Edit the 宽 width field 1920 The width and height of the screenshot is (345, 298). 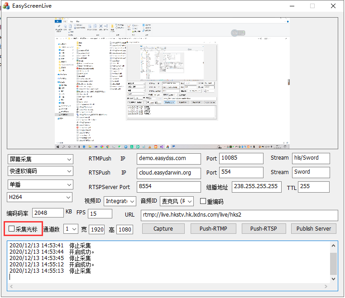tap(97, 229)
